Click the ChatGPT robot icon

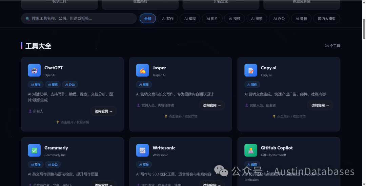[x=34, y=70]
